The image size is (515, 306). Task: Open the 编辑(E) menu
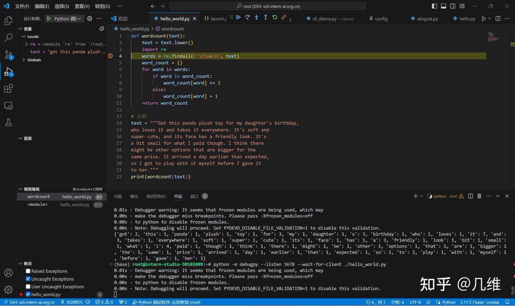tap(42, 6)
